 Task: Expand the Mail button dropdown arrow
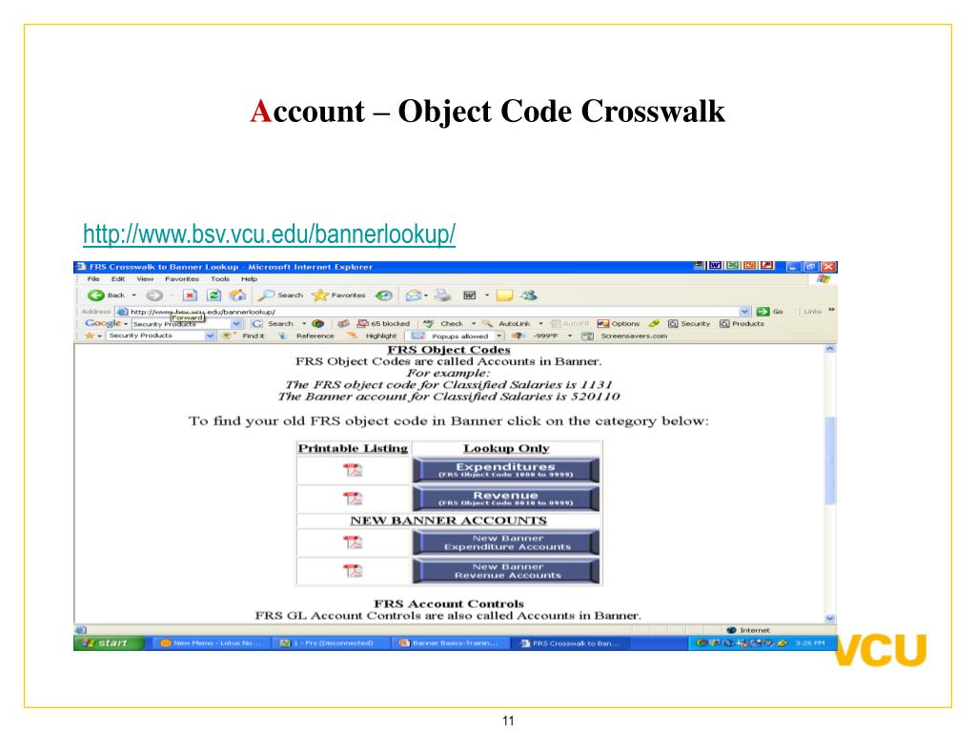click(426, 295)
